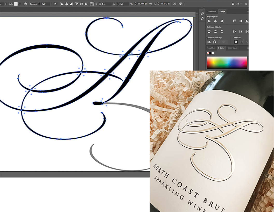274x212 pixels.
Task: Click the X position stepper
Action: coord(100,4)
